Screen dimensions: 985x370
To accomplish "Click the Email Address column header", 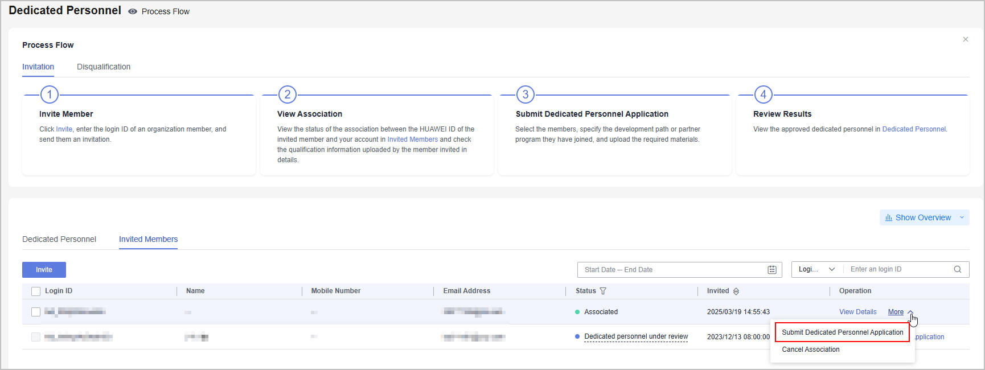I will point(467,291).
